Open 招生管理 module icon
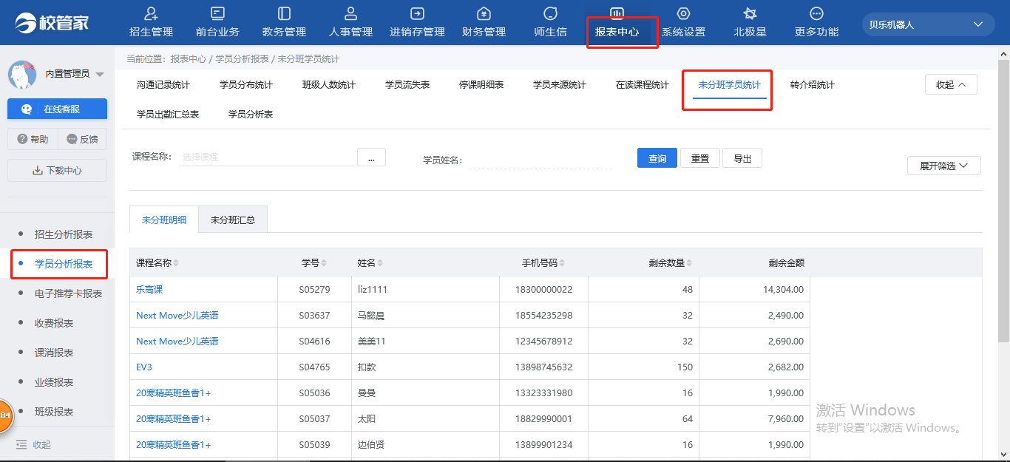This screenshot has width=1010, height=462. pos(151,13)
